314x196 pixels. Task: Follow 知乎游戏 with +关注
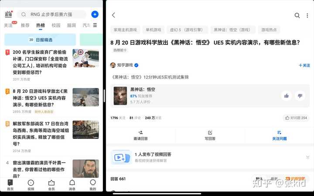(x=304, y=65)
